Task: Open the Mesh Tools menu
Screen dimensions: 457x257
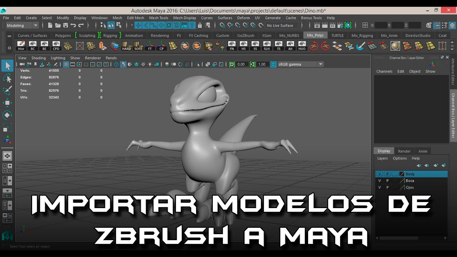Action: click(x=159, y=18)
